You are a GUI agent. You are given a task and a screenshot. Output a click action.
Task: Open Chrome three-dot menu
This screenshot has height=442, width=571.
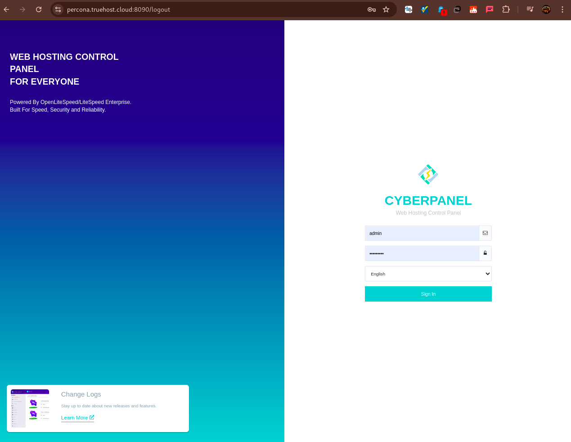[x=562, y=9]
